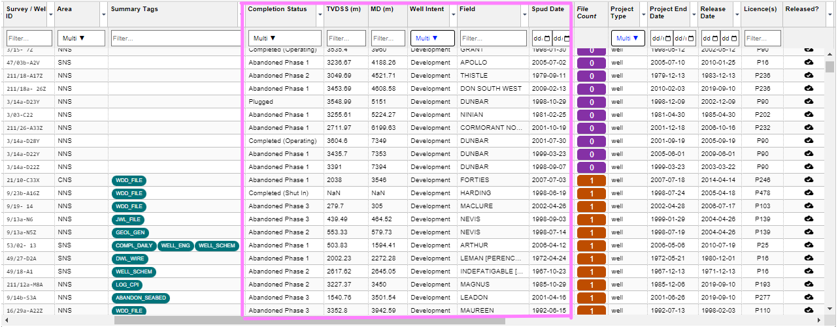Open Area Multi filter dropdown
Screen dimensions: 838x327
[81, 39]
